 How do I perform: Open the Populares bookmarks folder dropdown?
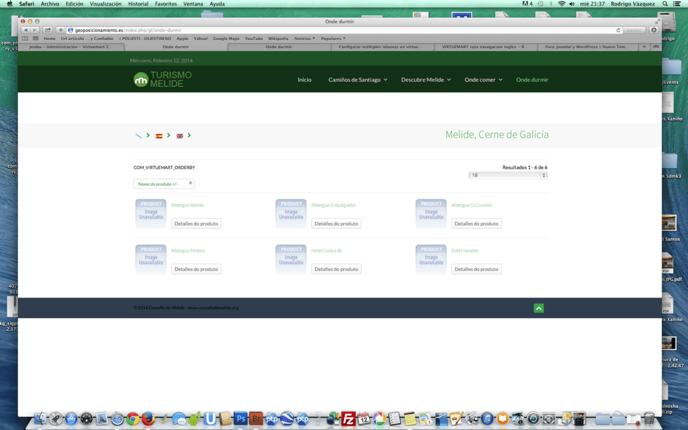[x=333, y=39]
